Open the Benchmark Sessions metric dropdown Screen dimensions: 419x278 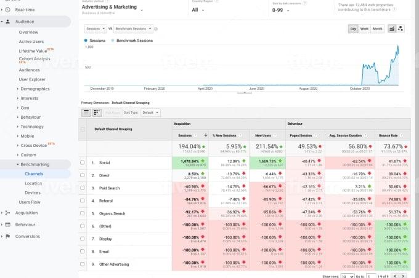point(133,29)
